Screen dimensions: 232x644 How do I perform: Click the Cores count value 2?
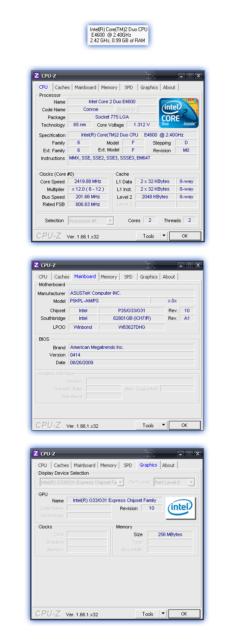pos(150,220)
